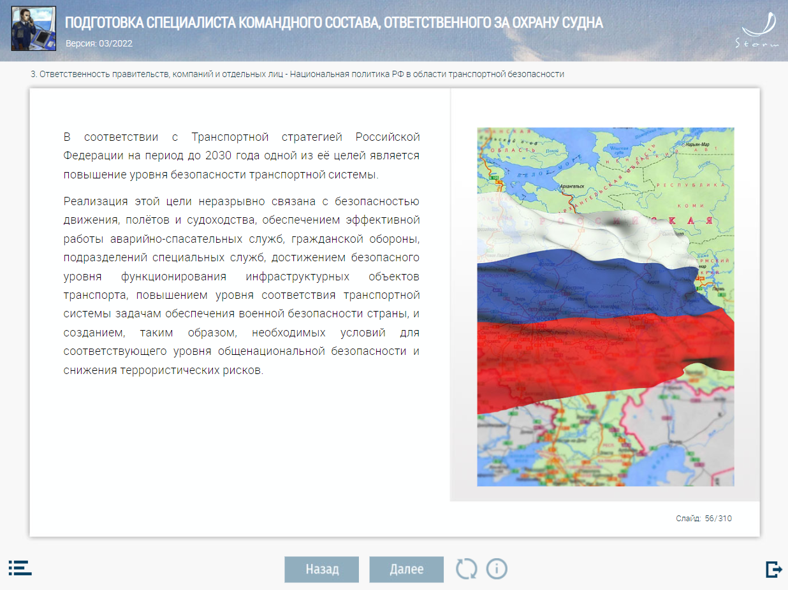The image size is (788, 590).
Task: Click the circular arrows reload icon
Action: (x=466, y=568)
